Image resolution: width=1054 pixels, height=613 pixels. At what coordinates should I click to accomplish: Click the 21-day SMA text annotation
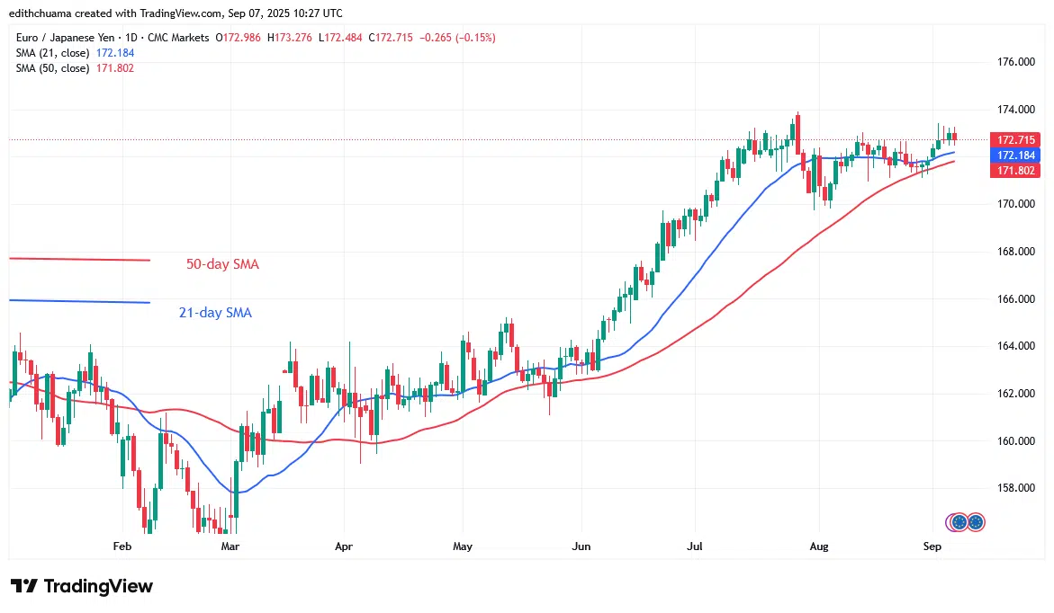[x=215, y=313]
